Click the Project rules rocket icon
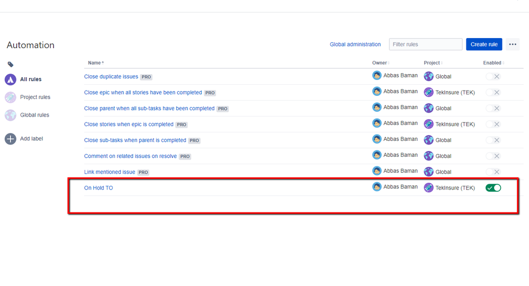The width and height of the screenshot is (529, 286). (x=11, y=97)
